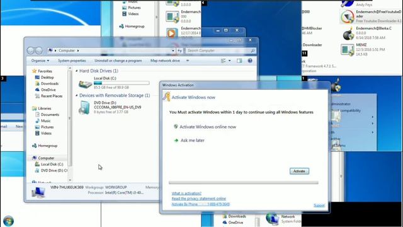The width and height of the screenshot is (403, 227).
Task: Click the Activate button
Action: (x=299, y=171)
